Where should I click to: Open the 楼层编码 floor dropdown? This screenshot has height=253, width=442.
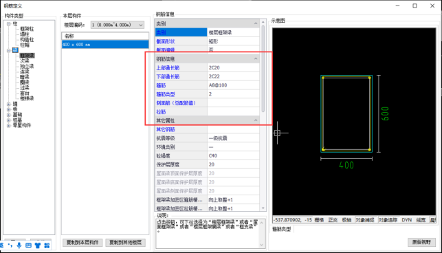pyautogui.click(x=118, y=25)
